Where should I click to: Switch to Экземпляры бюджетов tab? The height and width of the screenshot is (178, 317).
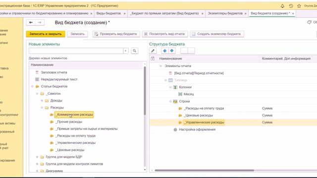coord(225,13)
